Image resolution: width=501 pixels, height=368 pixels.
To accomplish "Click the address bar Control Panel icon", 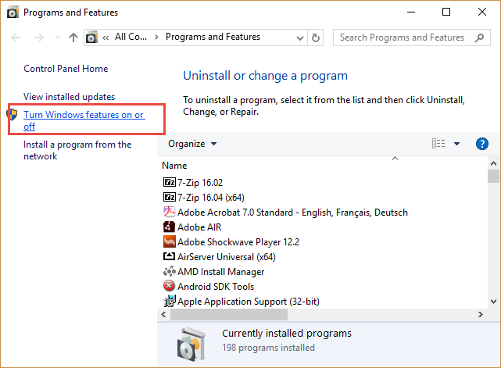I will (91, 38).
